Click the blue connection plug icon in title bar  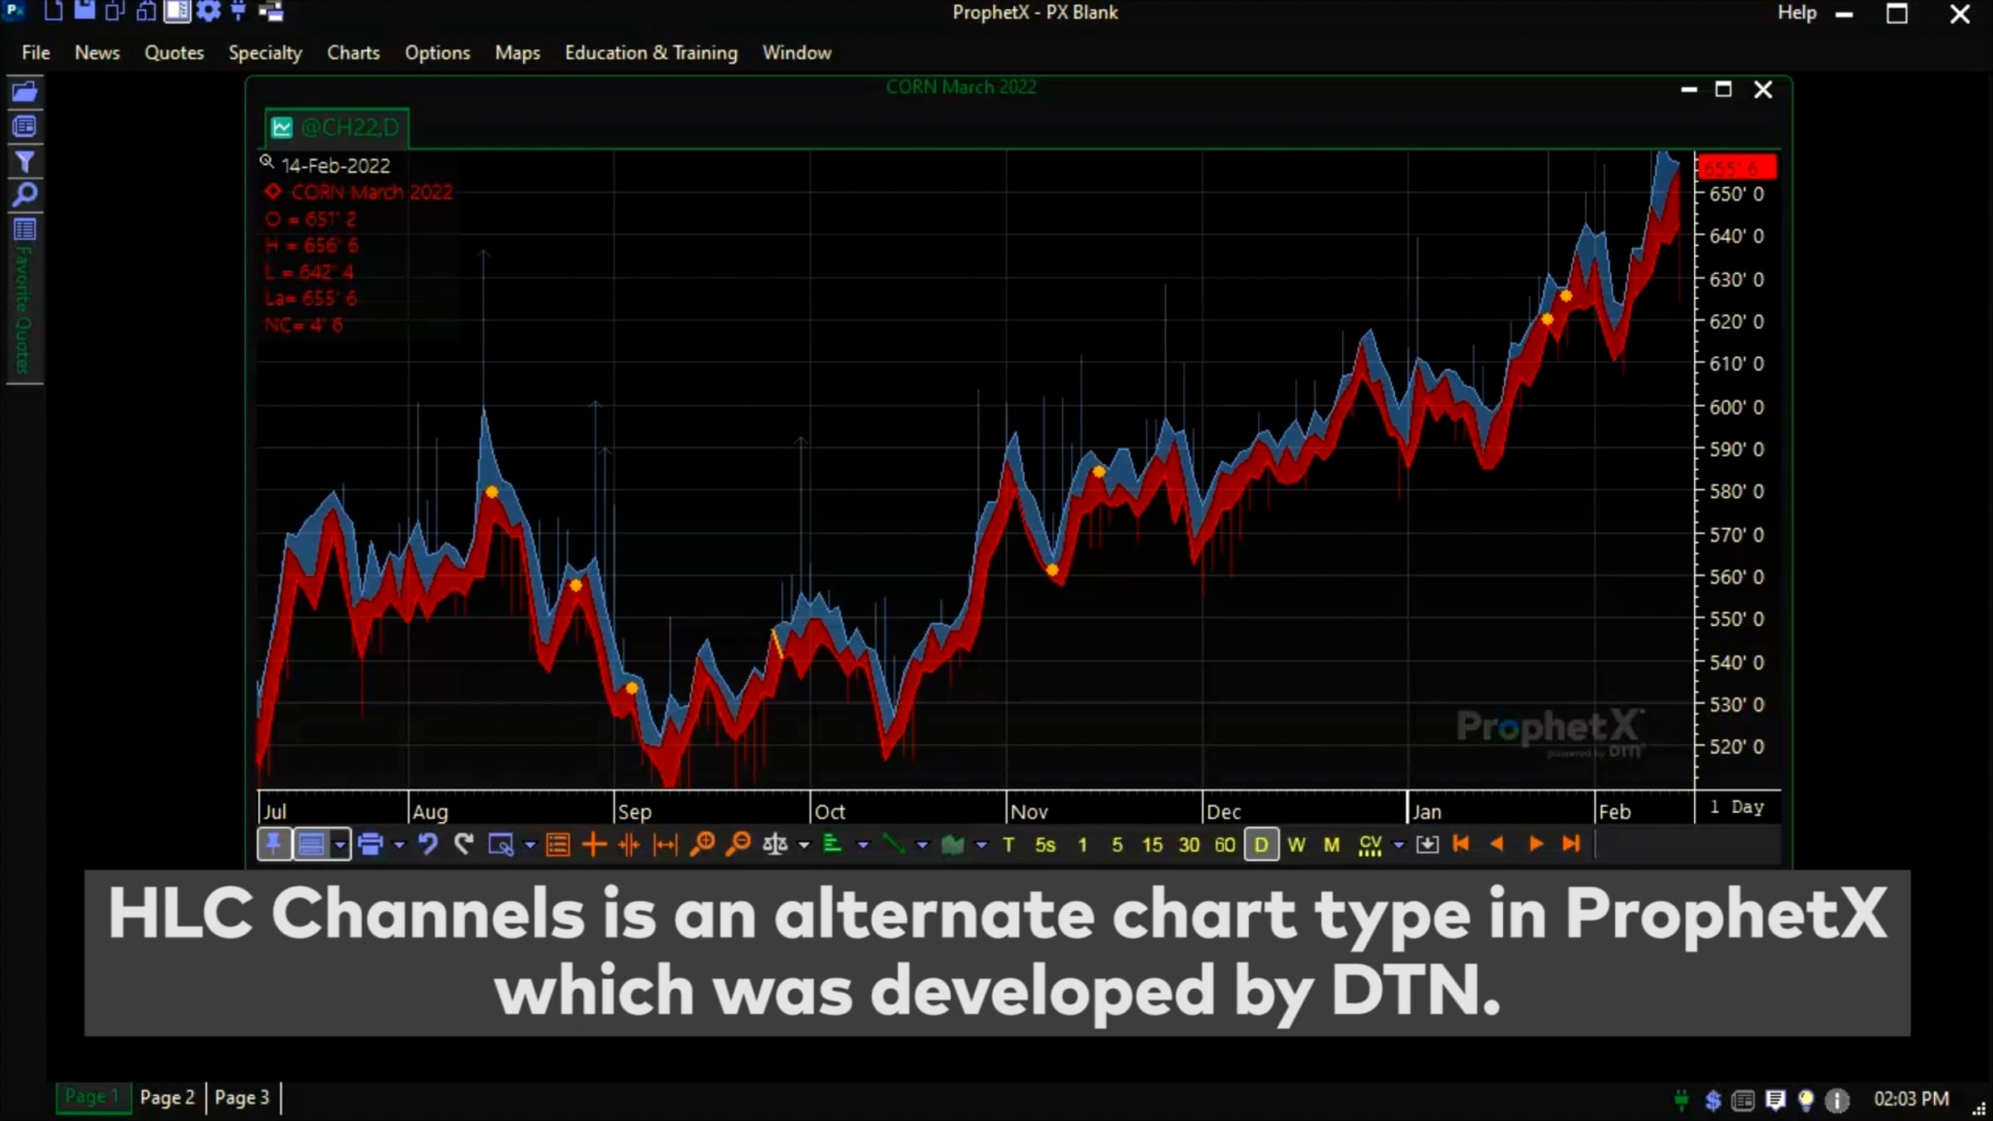coord(239,11)
